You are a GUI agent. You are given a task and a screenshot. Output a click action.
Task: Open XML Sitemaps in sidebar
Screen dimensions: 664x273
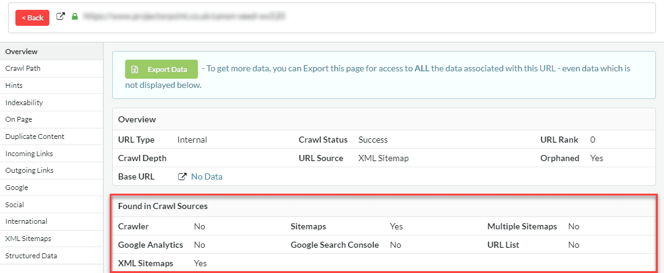pos(52,239)
